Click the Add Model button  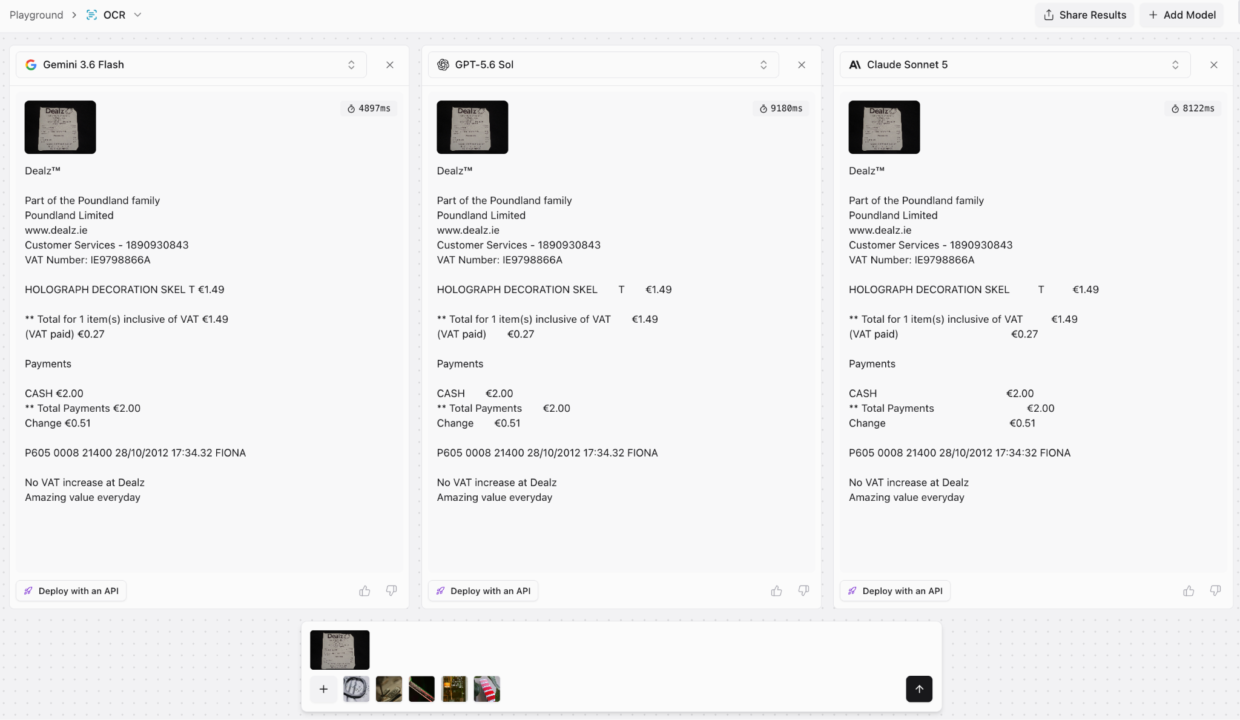(x=1182, y=15)
